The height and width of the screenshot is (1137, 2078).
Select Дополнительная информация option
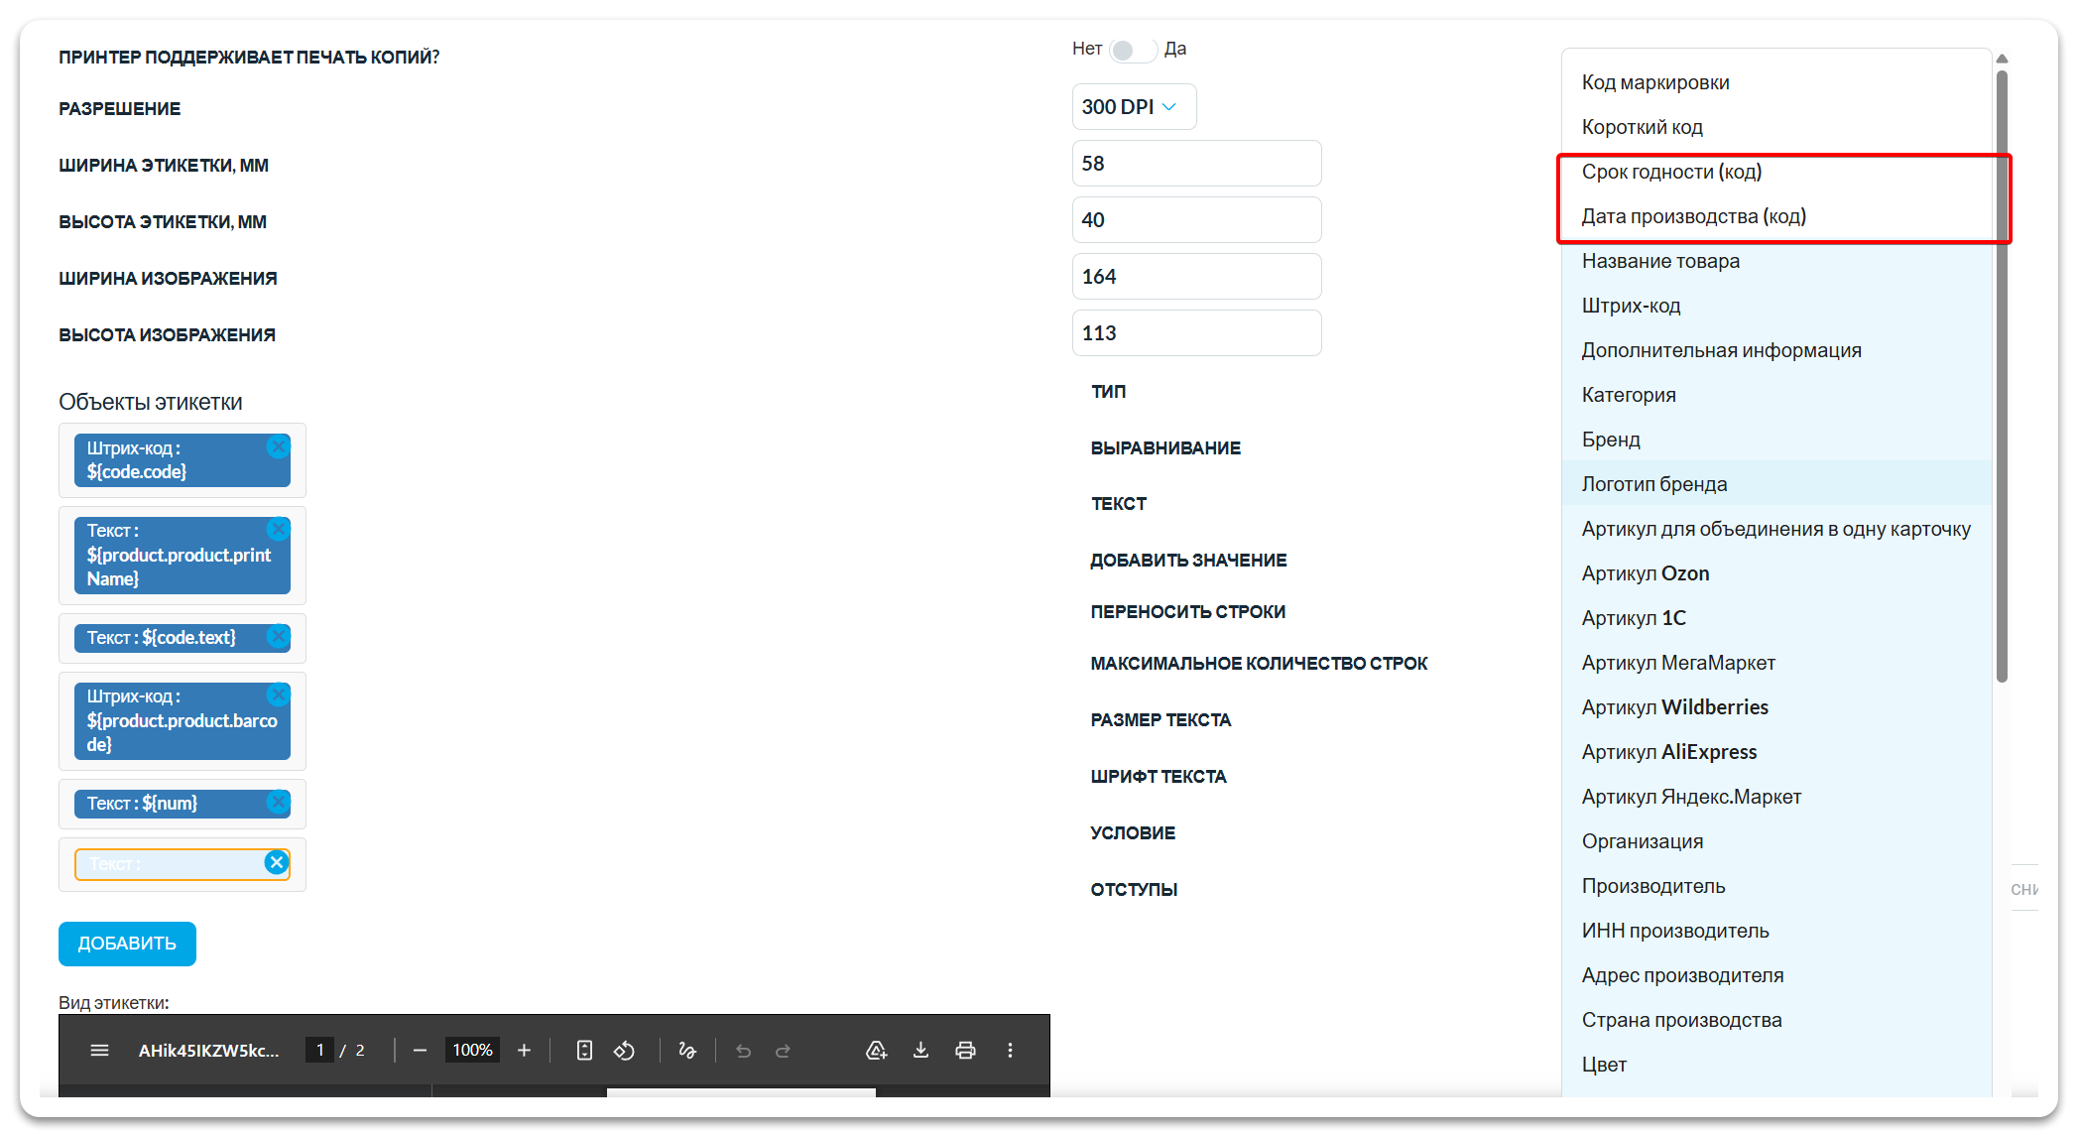(x=1776, y=350)
